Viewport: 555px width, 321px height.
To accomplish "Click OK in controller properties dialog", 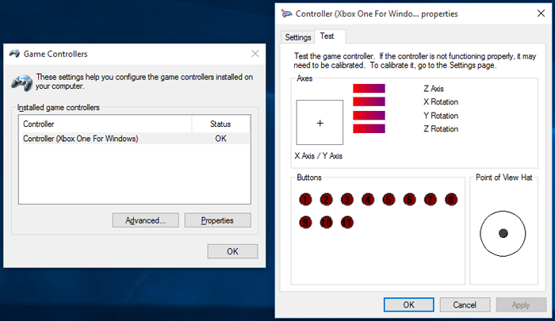I will [408, 304].
